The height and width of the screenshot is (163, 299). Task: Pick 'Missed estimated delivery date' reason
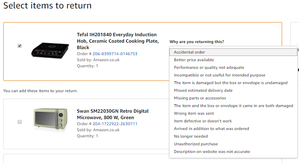click(233, 91)
